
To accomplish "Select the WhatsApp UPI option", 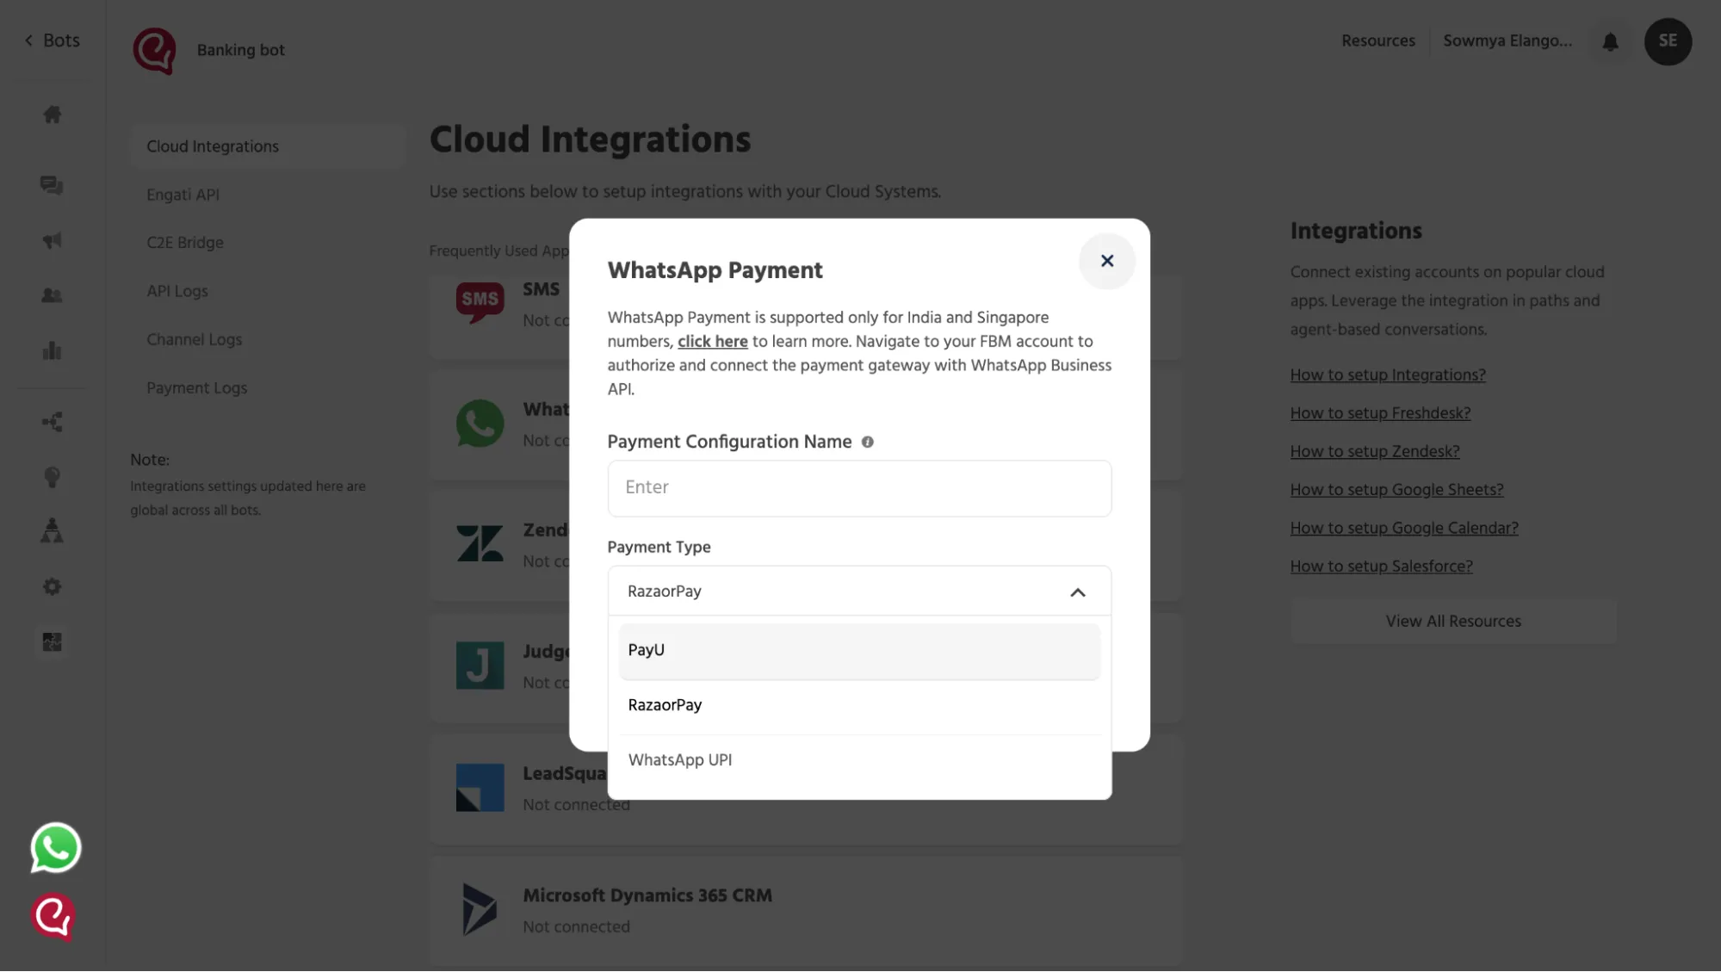I will point(859,760).
